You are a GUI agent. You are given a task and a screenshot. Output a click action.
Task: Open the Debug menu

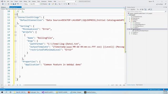(25, 1)
